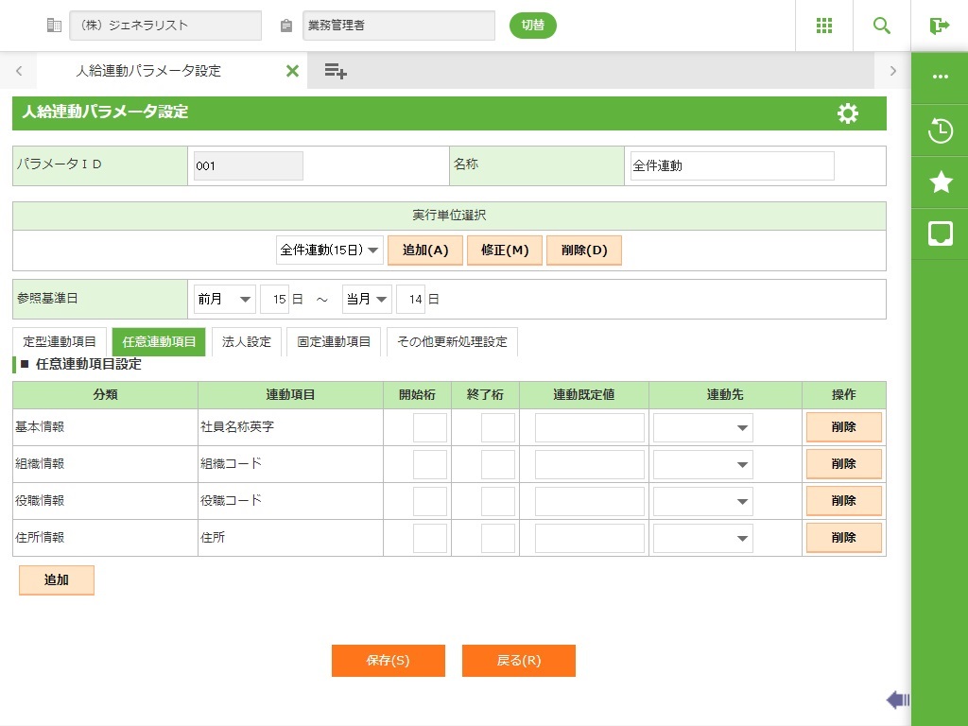968x726 pixels.
Task: Click the 保存(S) button
Action: tap(388, 661)
